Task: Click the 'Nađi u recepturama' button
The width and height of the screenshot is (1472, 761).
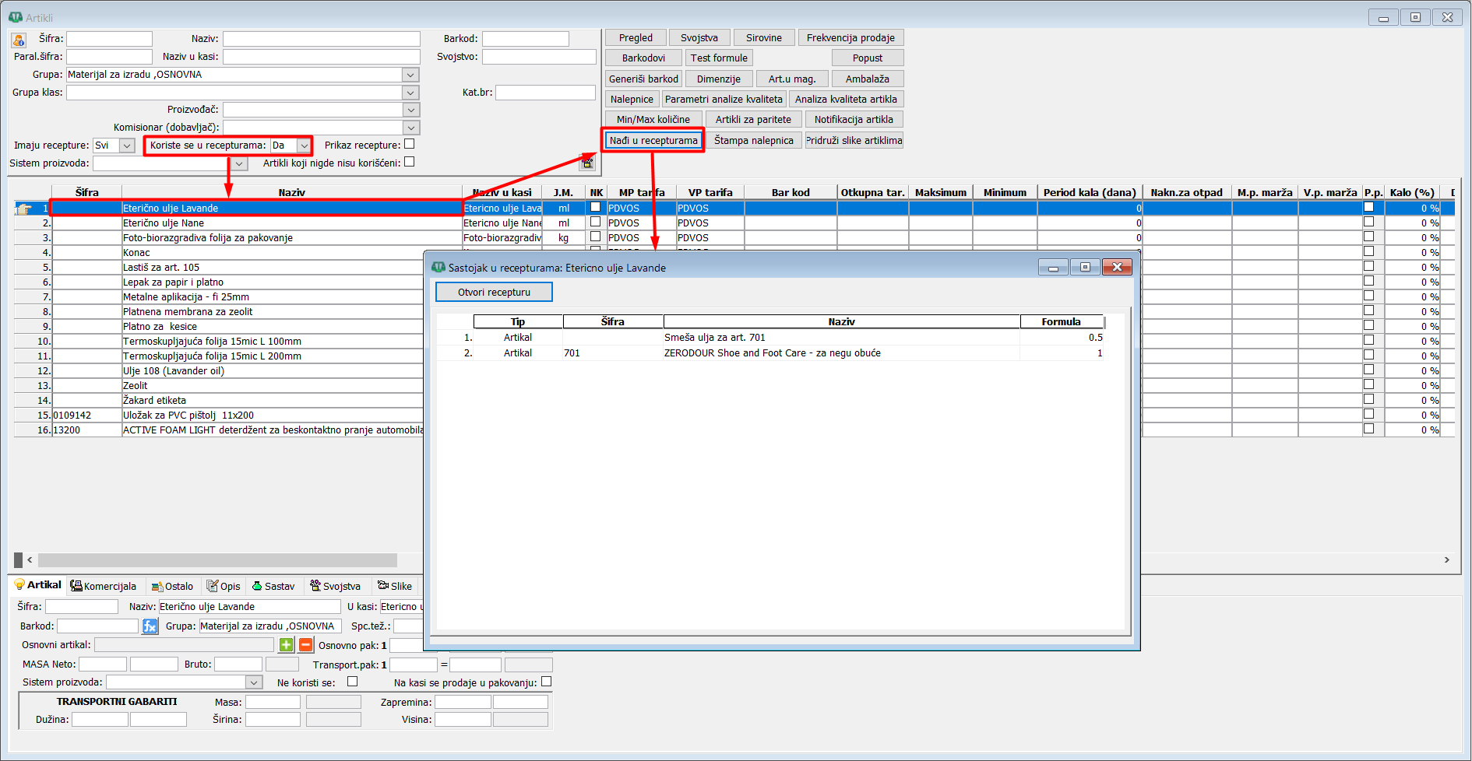Action: coord(653,141)
